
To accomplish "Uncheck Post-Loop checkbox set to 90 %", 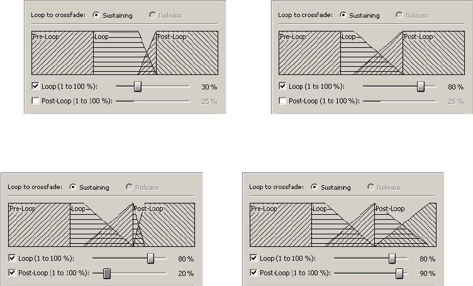I will click(253, 272).
